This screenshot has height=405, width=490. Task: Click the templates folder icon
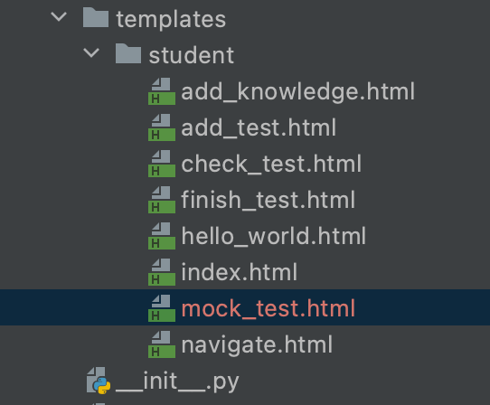tap(96, 17)
